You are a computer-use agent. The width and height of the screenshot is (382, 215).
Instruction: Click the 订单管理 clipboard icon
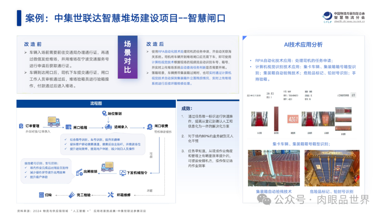click(21, 126)
